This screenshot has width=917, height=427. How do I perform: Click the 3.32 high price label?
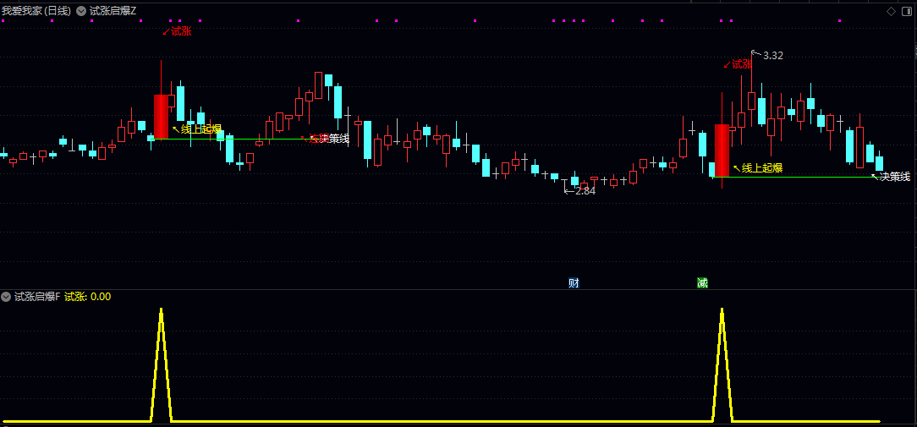pos(772,56)
